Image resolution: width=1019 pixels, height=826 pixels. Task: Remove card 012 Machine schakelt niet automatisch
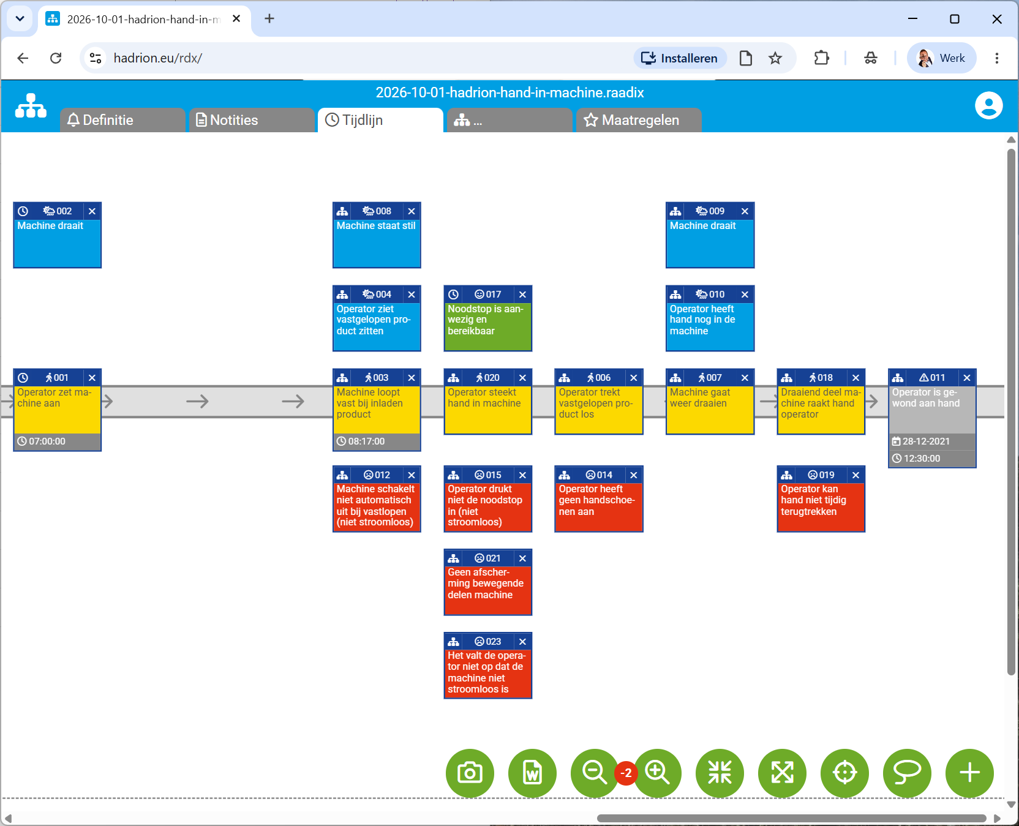click(x=412, y=475)
